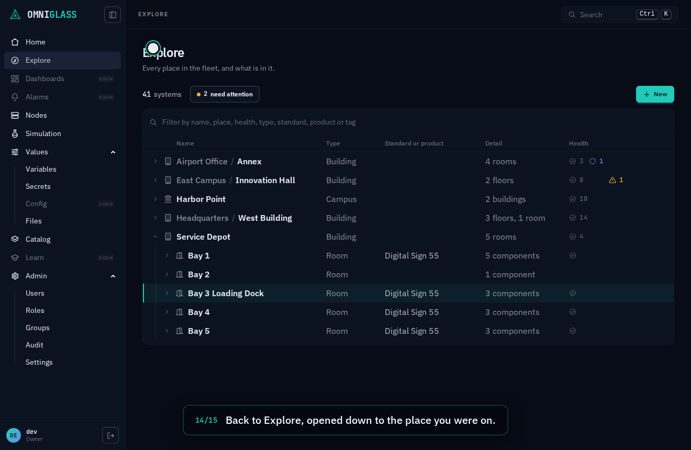Open Simulation from the sidebar
691x450 pixels.
click(62, 133)
